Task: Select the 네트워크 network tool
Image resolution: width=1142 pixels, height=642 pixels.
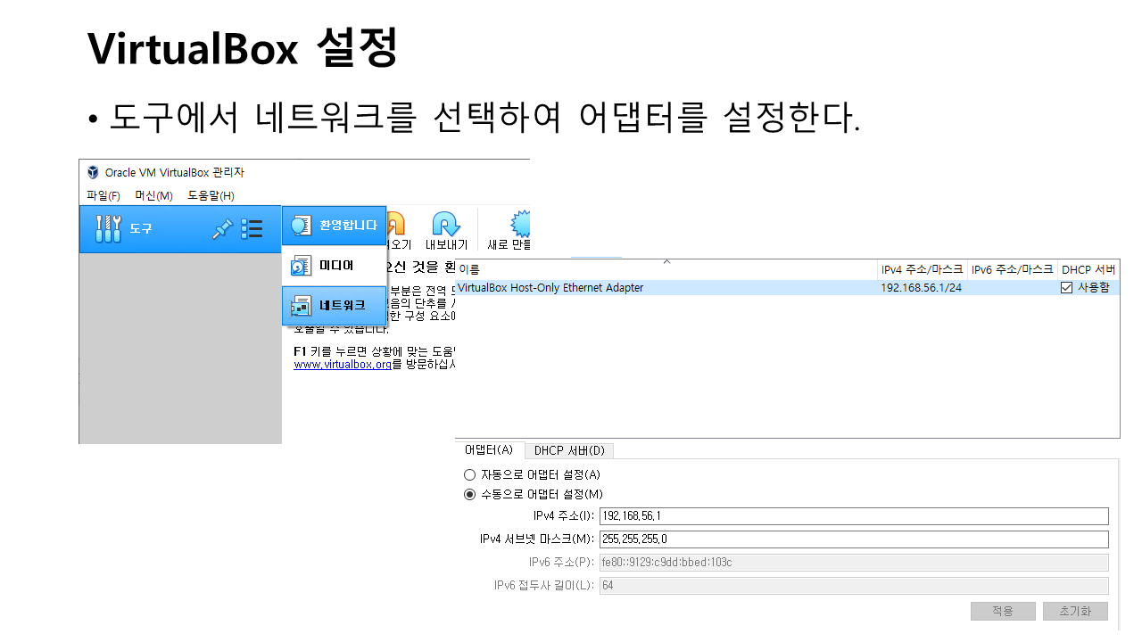Action: tap(334, 305)
